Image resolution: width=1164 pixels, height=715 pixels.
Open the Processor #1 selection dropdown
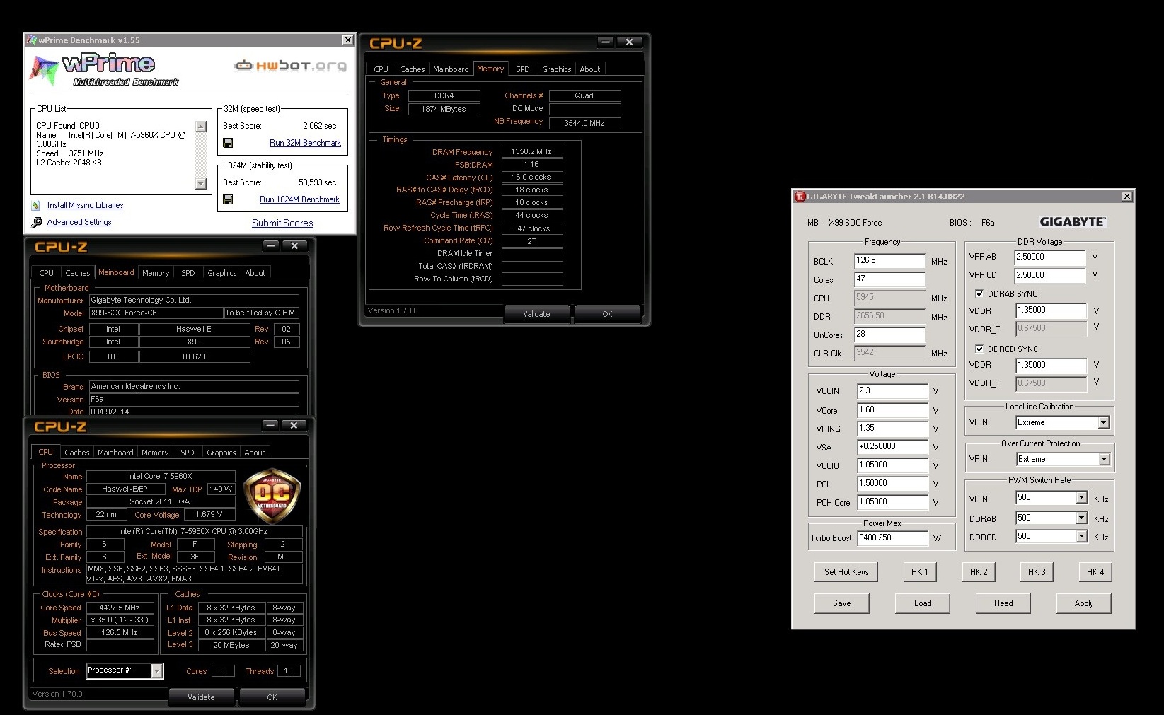[x=157, y=670]
